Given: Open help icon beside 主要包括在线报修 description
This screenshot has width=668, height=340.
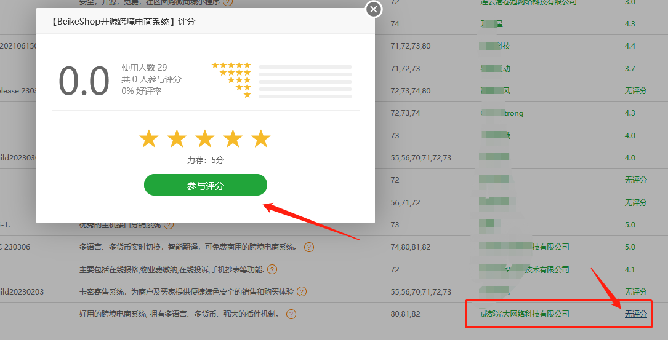Looking at the screenshot, I should pos(272,269).
